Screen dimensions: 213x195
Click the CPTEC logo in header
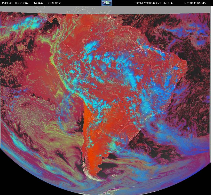pyautogui.click(x=107, y=3)
